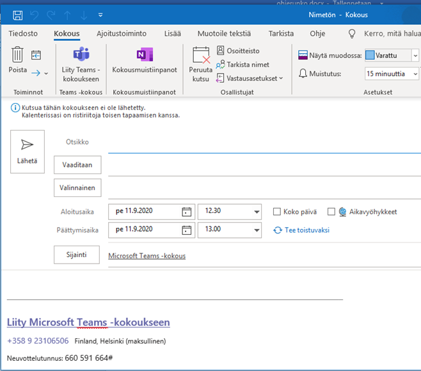The height and width of the screenshot is (371, 421).
Task: Click Tee toistuvaksi recurrence link
Action: (307, 230)
